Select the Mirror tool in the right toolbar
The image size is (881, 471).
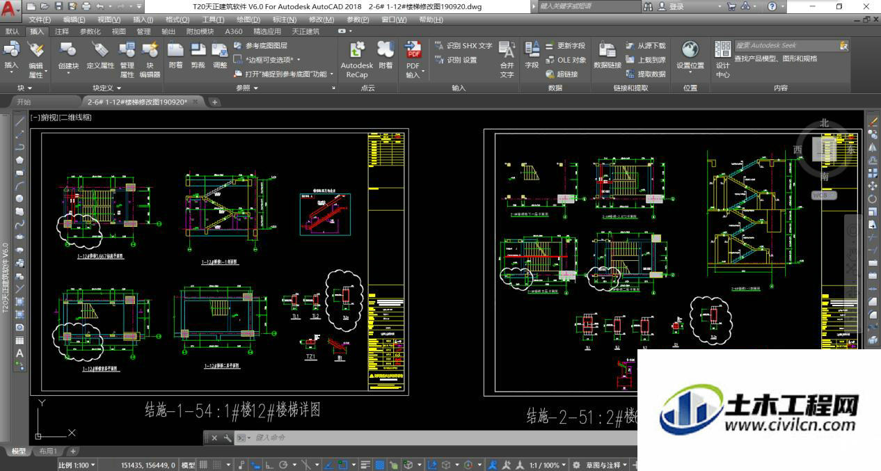[x=873, y=148]
